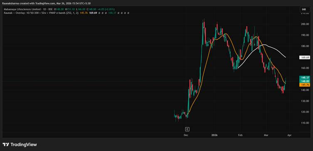313x151 pixels.
Task: Click the Feb label on the time axis
Action: (x=240, y=135)
